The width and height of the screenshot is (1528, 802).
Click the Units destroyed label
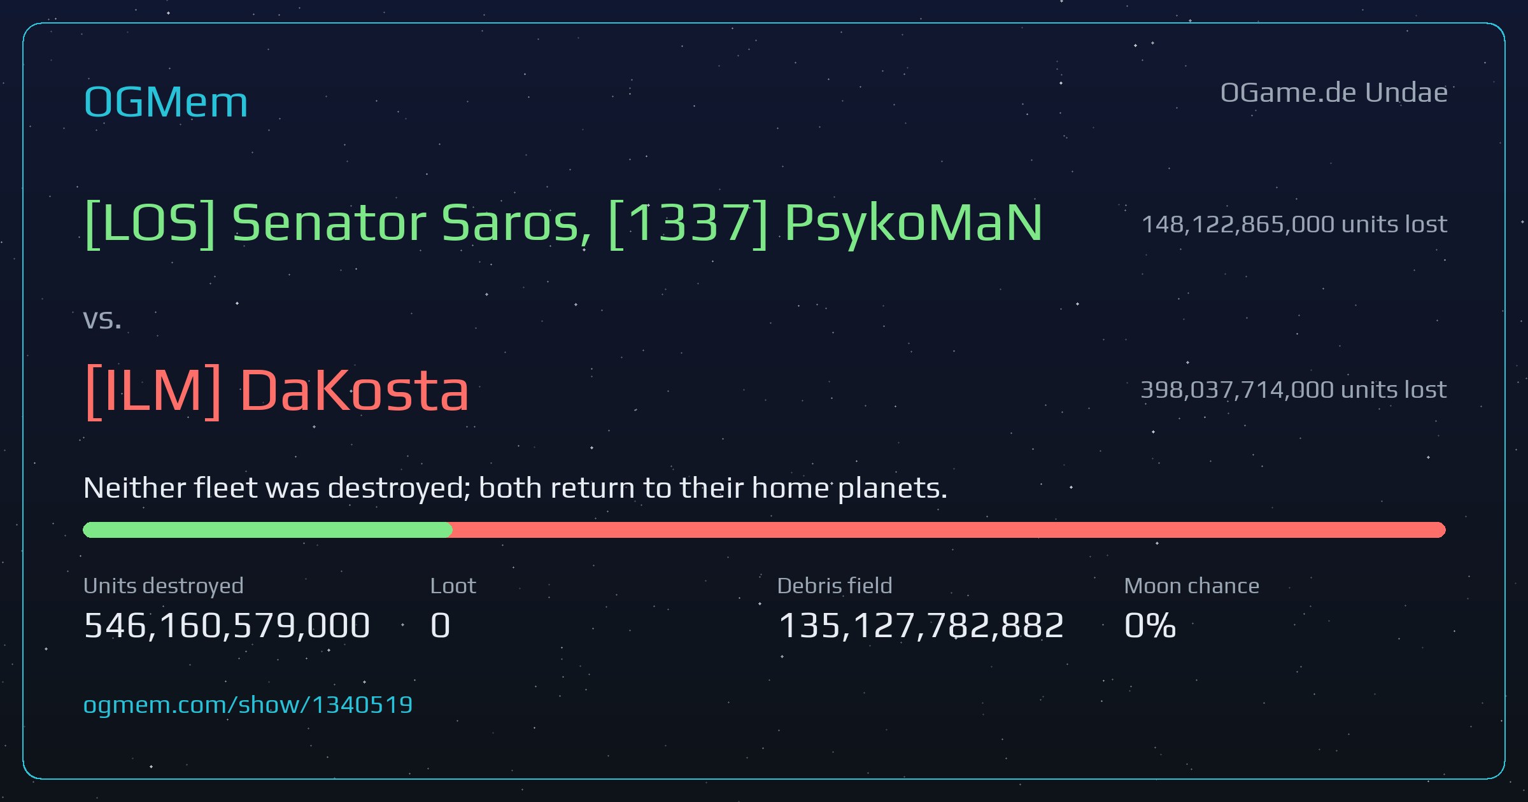[x=164, y=586]
